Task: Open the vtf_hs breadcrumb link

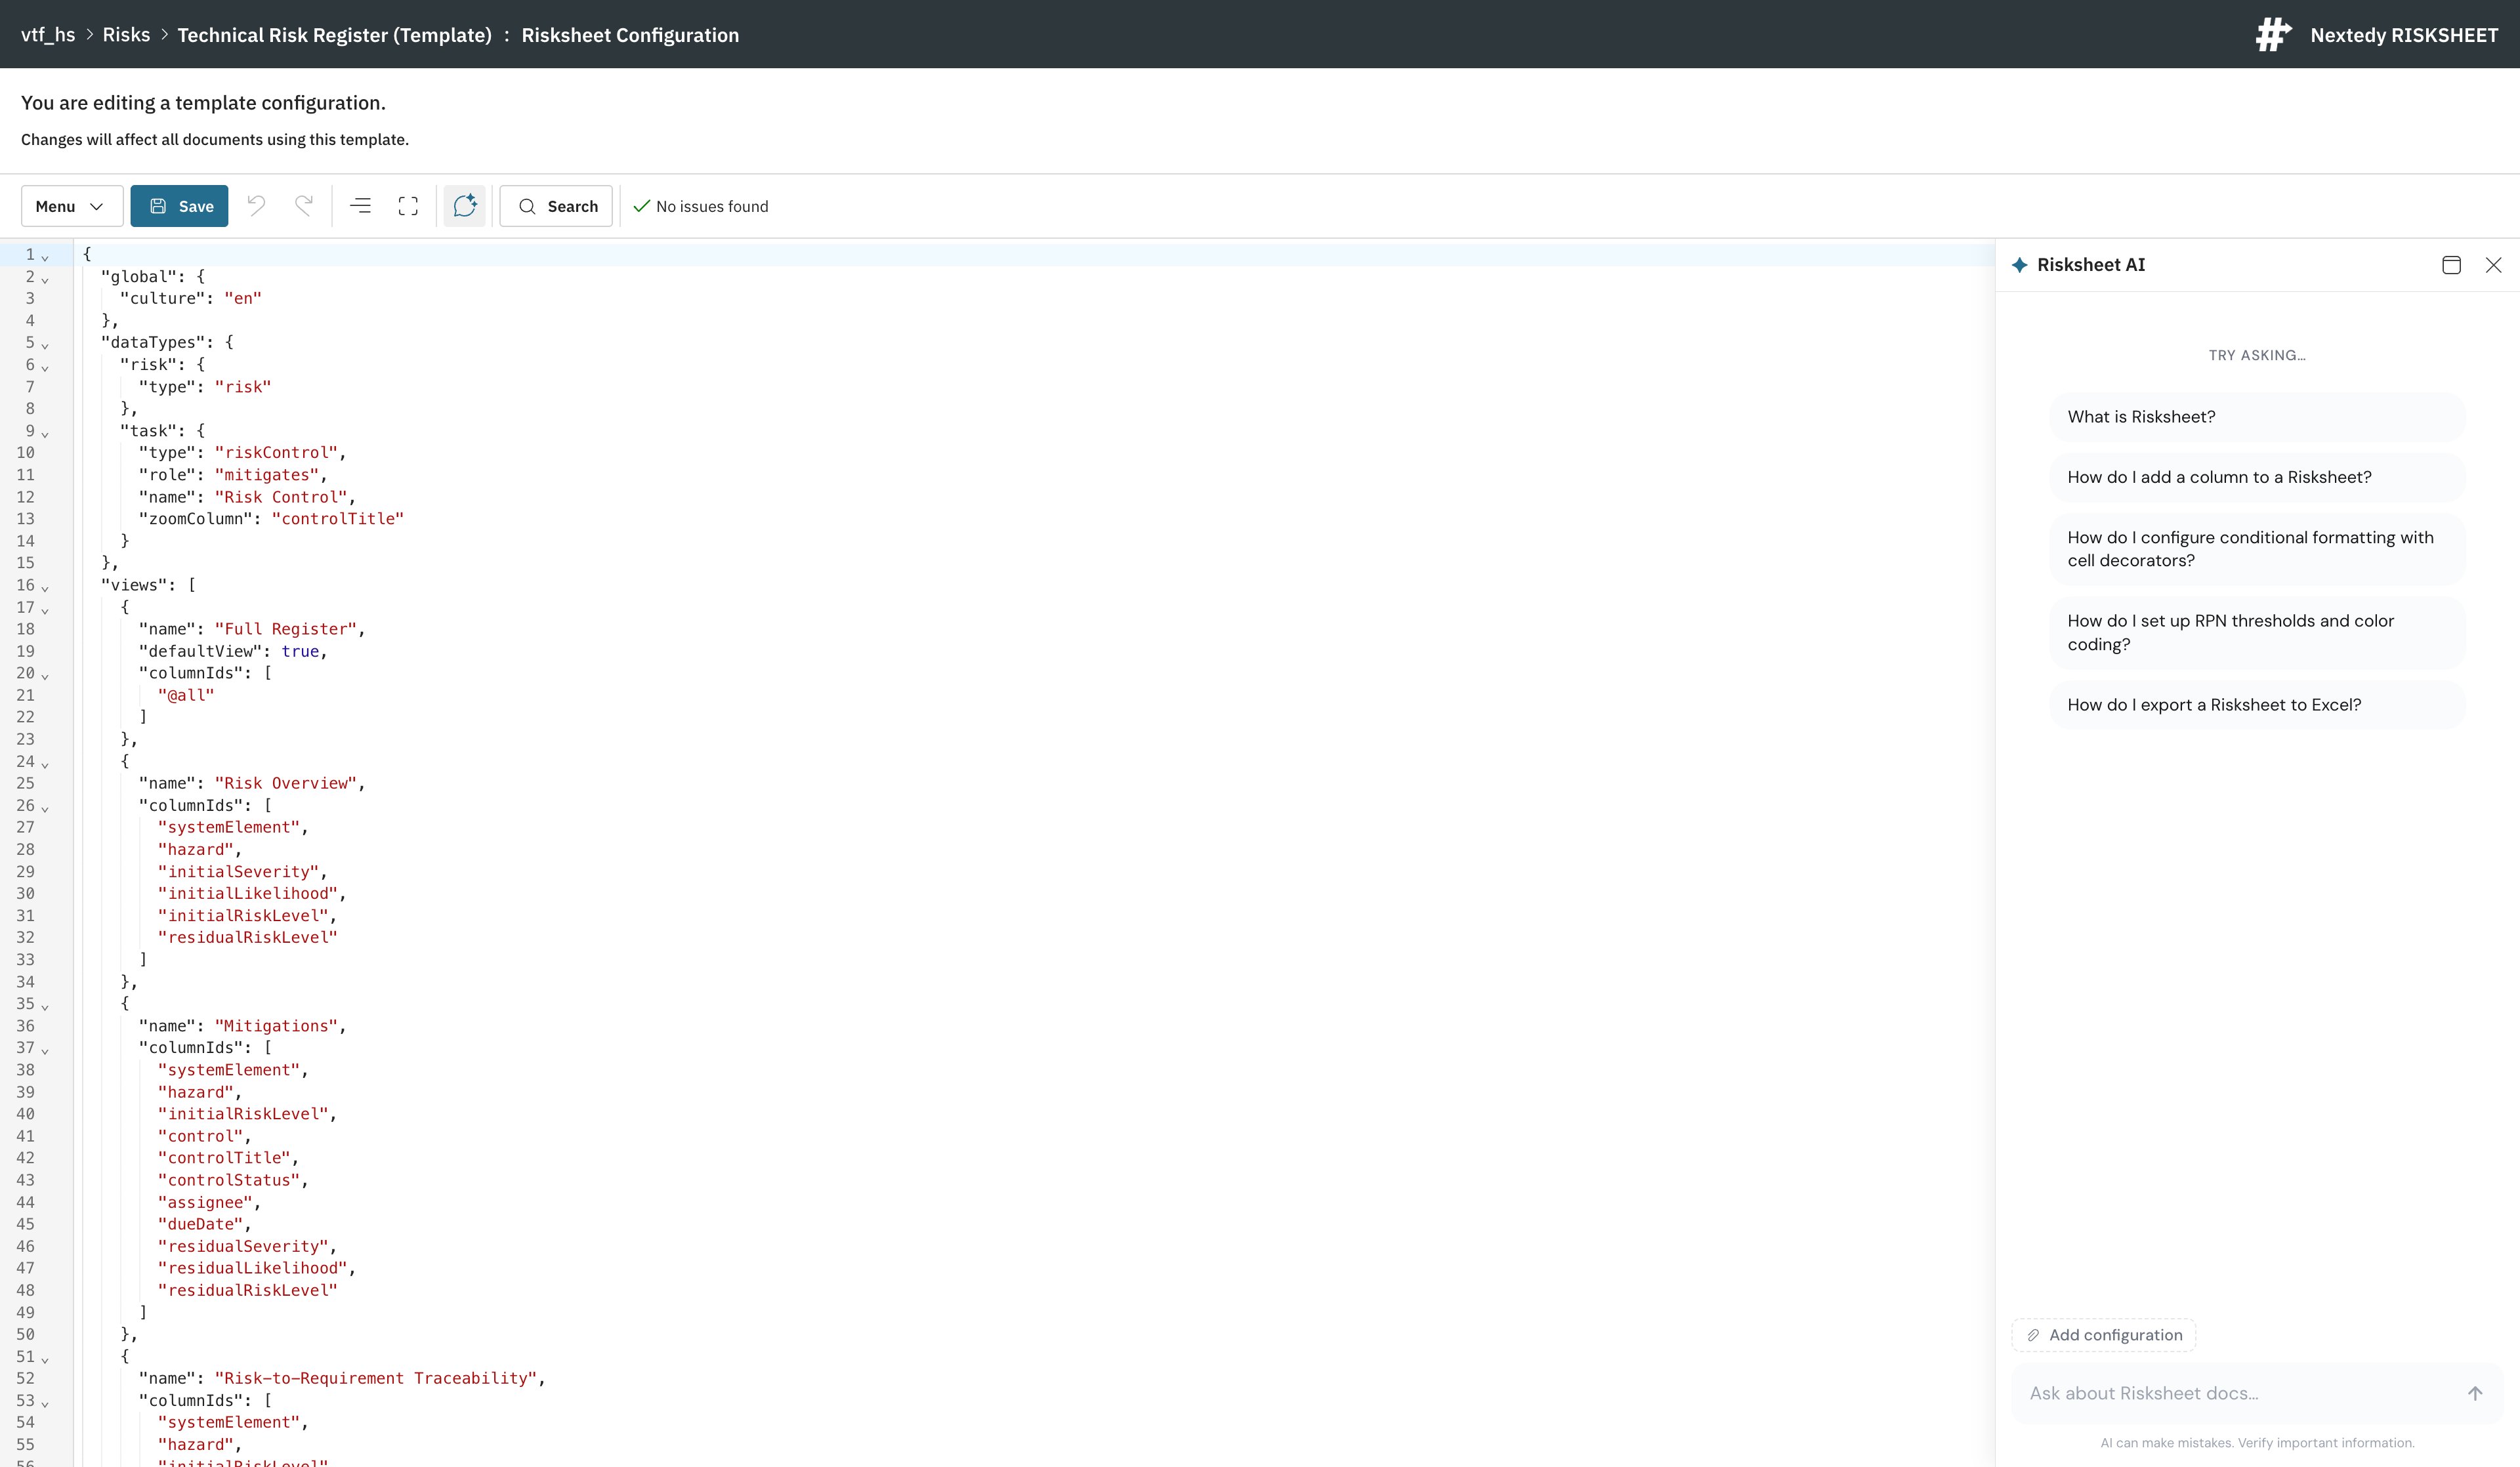Action: tap(48, 35)
